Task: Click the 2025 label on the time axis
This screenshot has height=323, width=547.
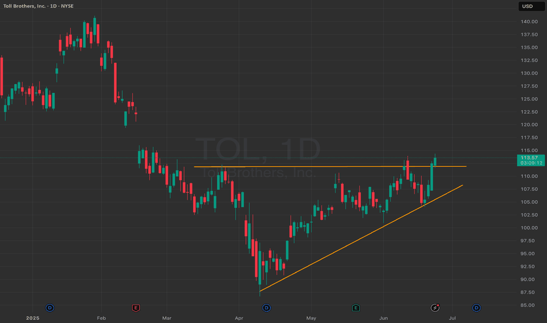Action: 33,318
